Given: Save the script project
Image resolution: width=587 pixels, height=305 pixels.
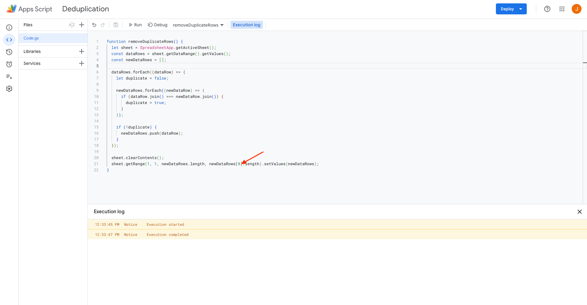Looking at the screenshot, I should pyautogui.click(x=116, y=25).
